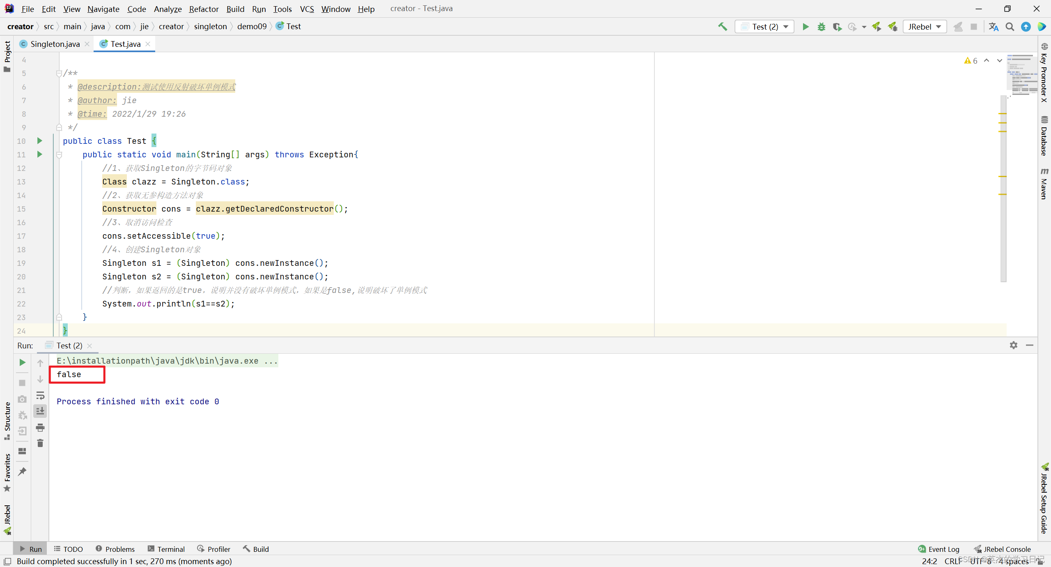
Task: Clear console output with trash icon
Action: (40, 443)
